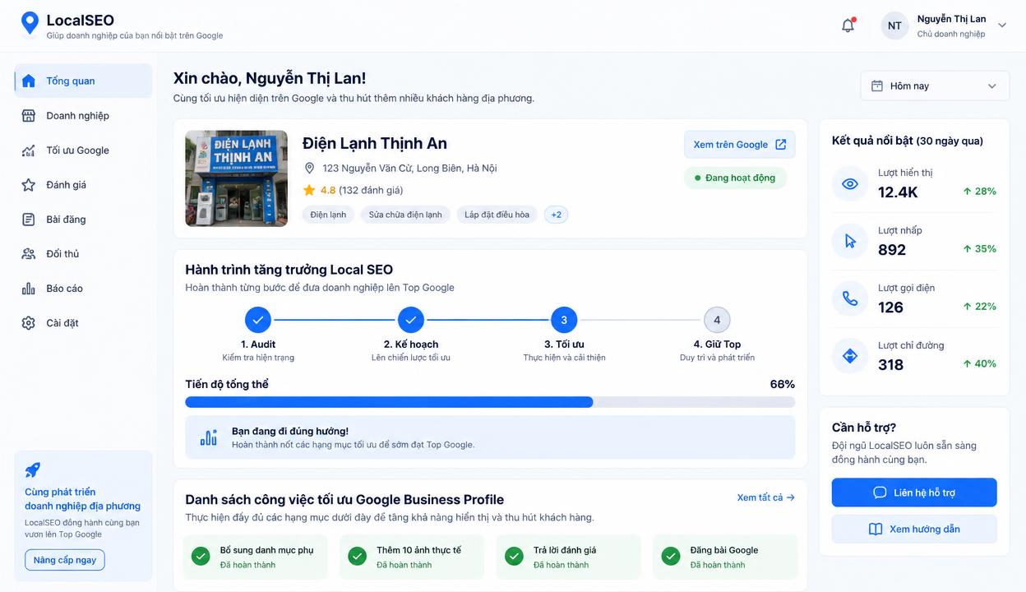
Task: Open the Hôm nay date range dropdown
Action: tap(935, 86)
